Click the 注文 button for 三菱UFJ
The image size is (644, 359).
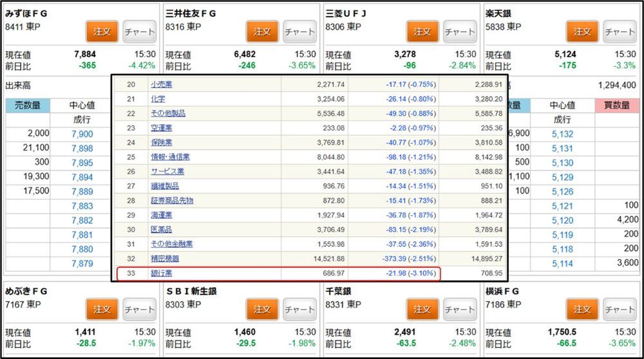(422, 32)
